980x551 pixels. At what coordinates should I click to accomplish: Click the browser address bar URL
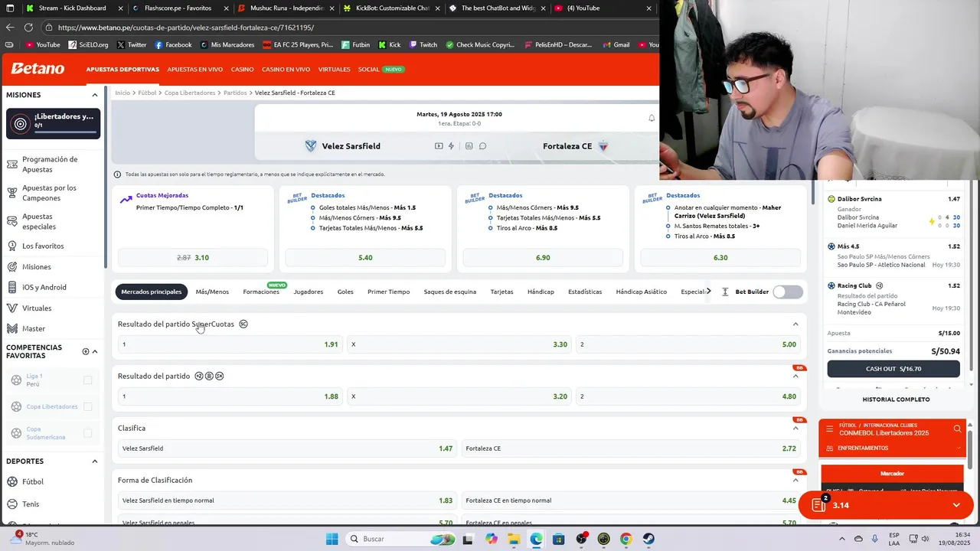coord(186,28)
